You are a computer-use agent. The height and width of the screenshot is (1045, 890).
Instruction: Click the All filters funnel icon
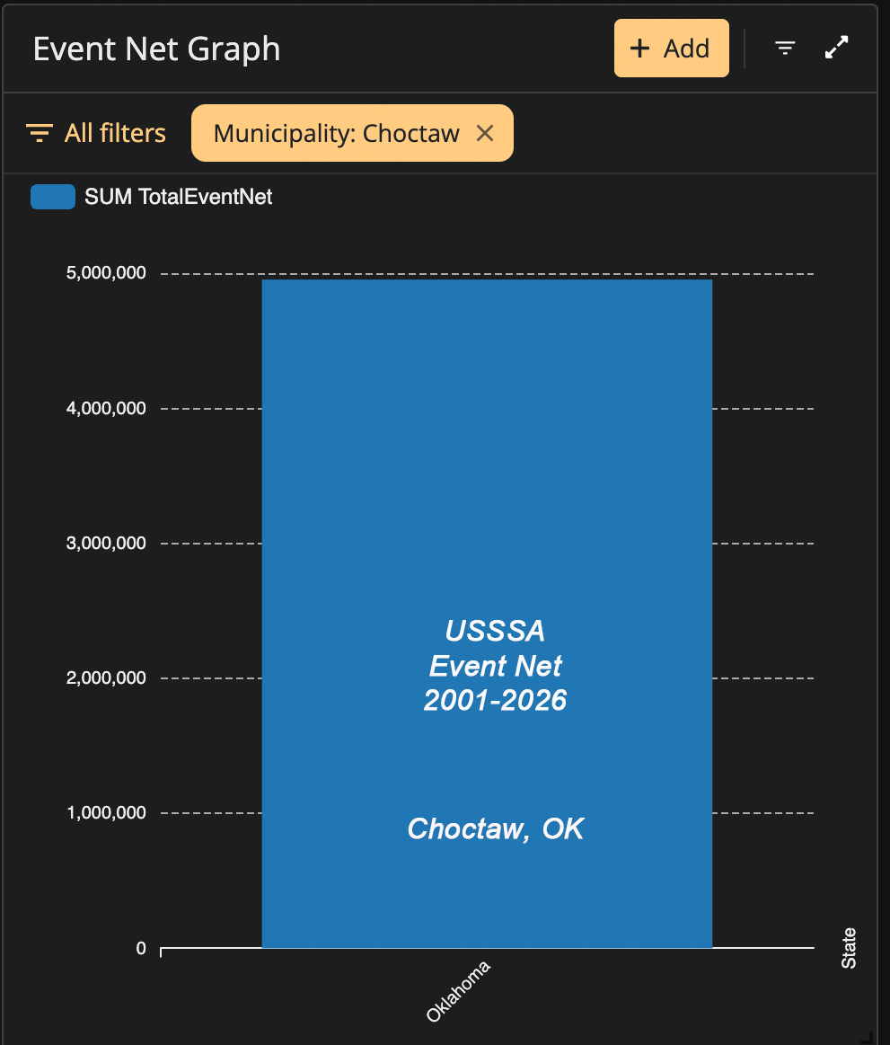click(40, 133)
